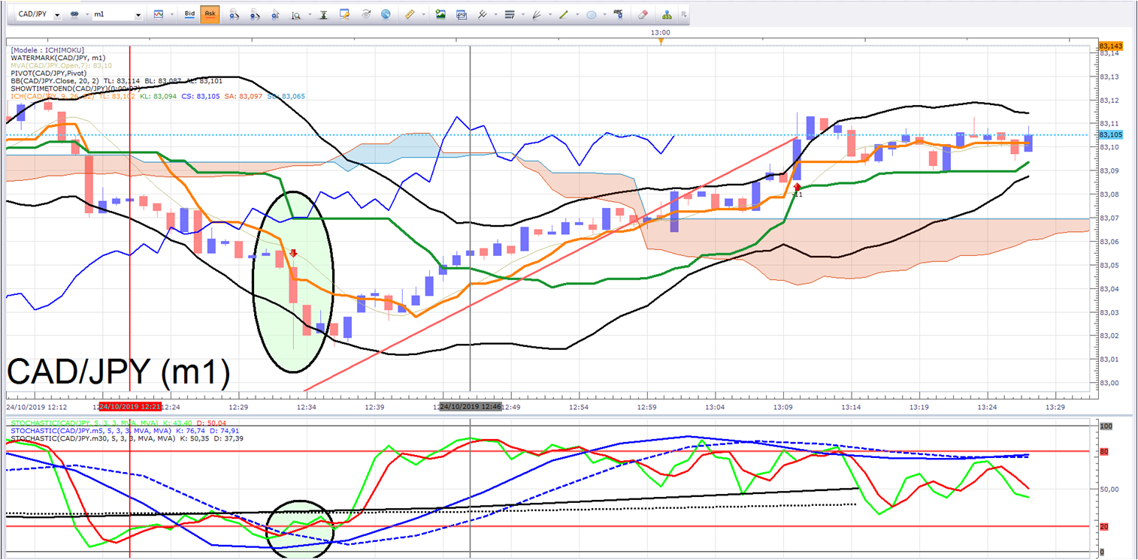Click the red up arrow signal marker
Screen dimensions: 1138x560
[798, 186]
